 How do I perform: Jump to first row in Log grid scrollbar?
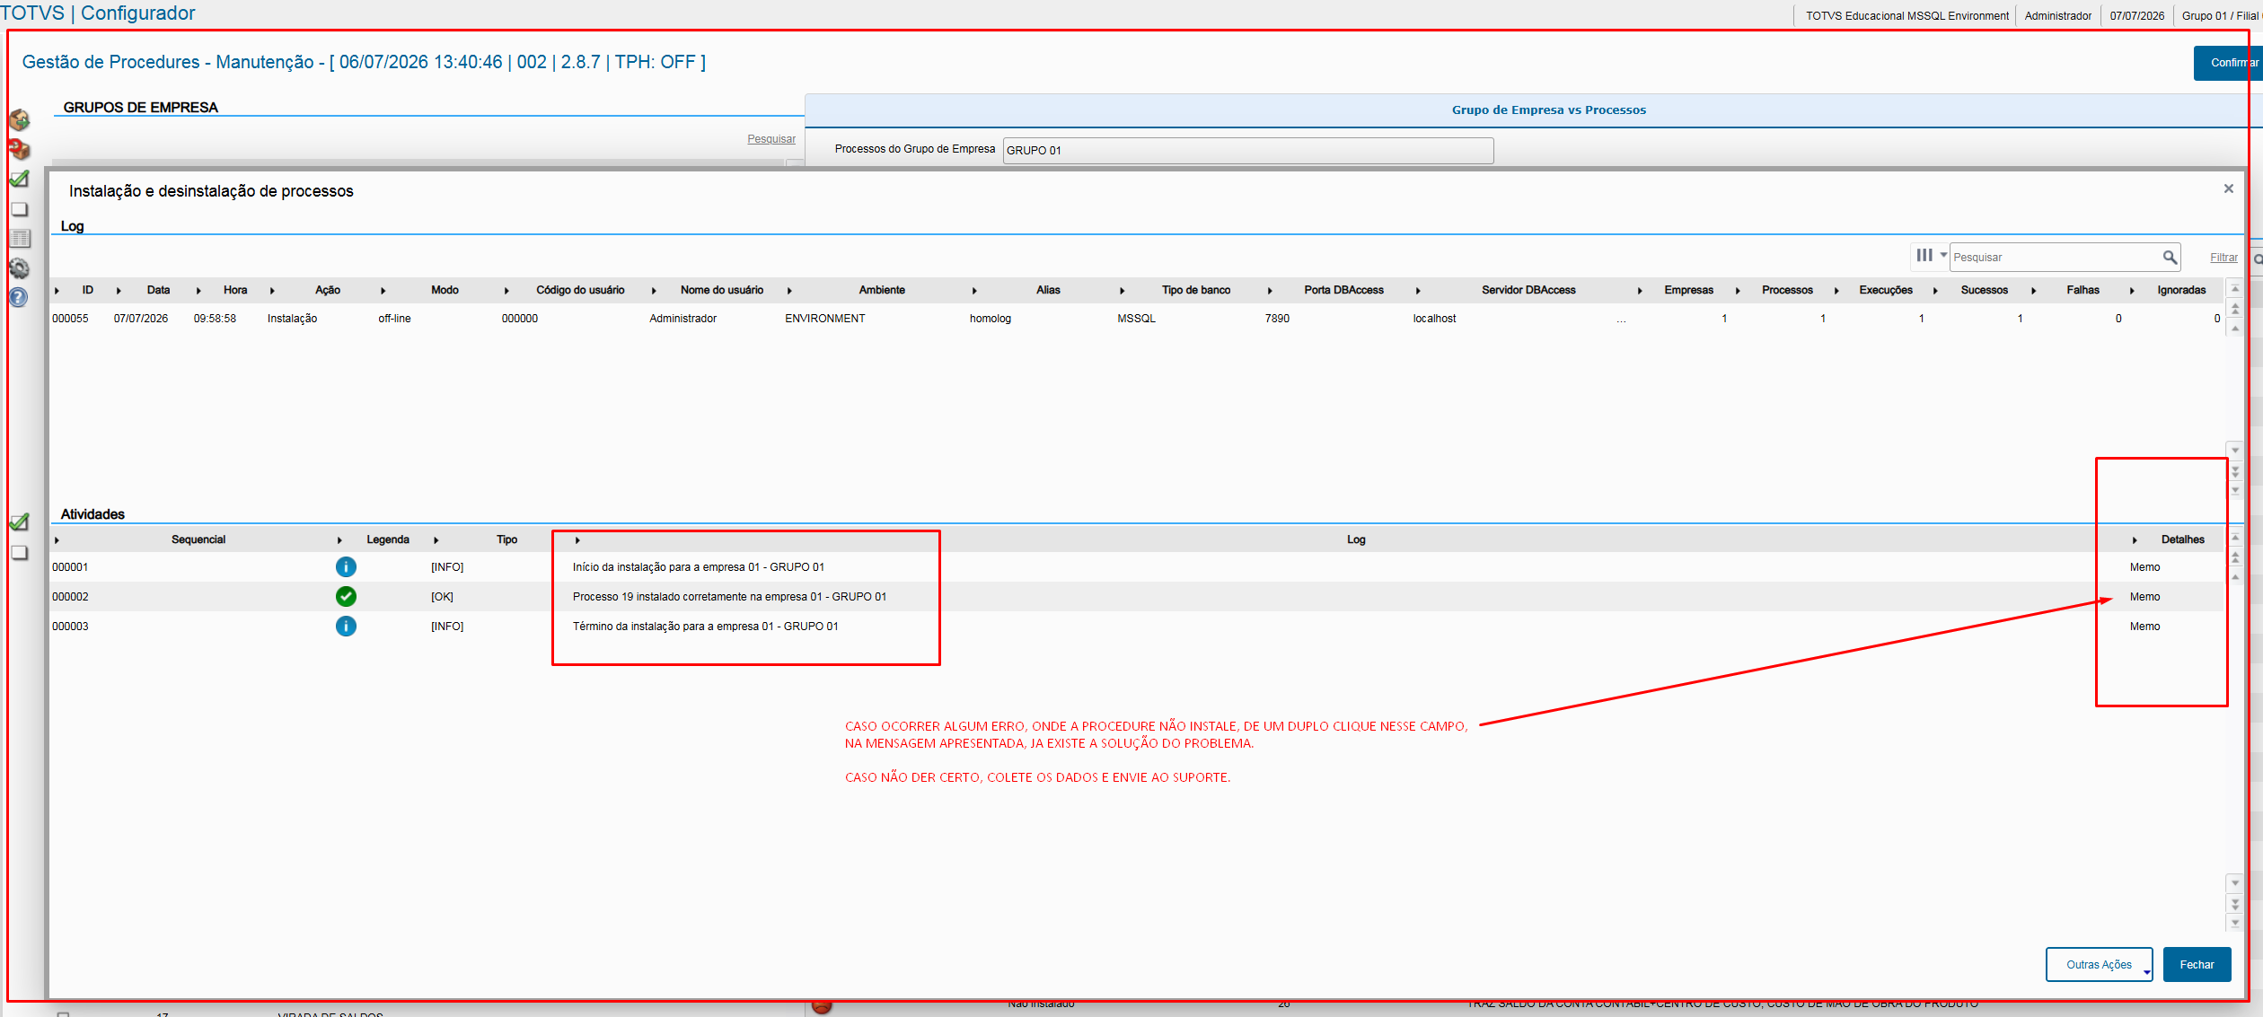click(2235, 288)
